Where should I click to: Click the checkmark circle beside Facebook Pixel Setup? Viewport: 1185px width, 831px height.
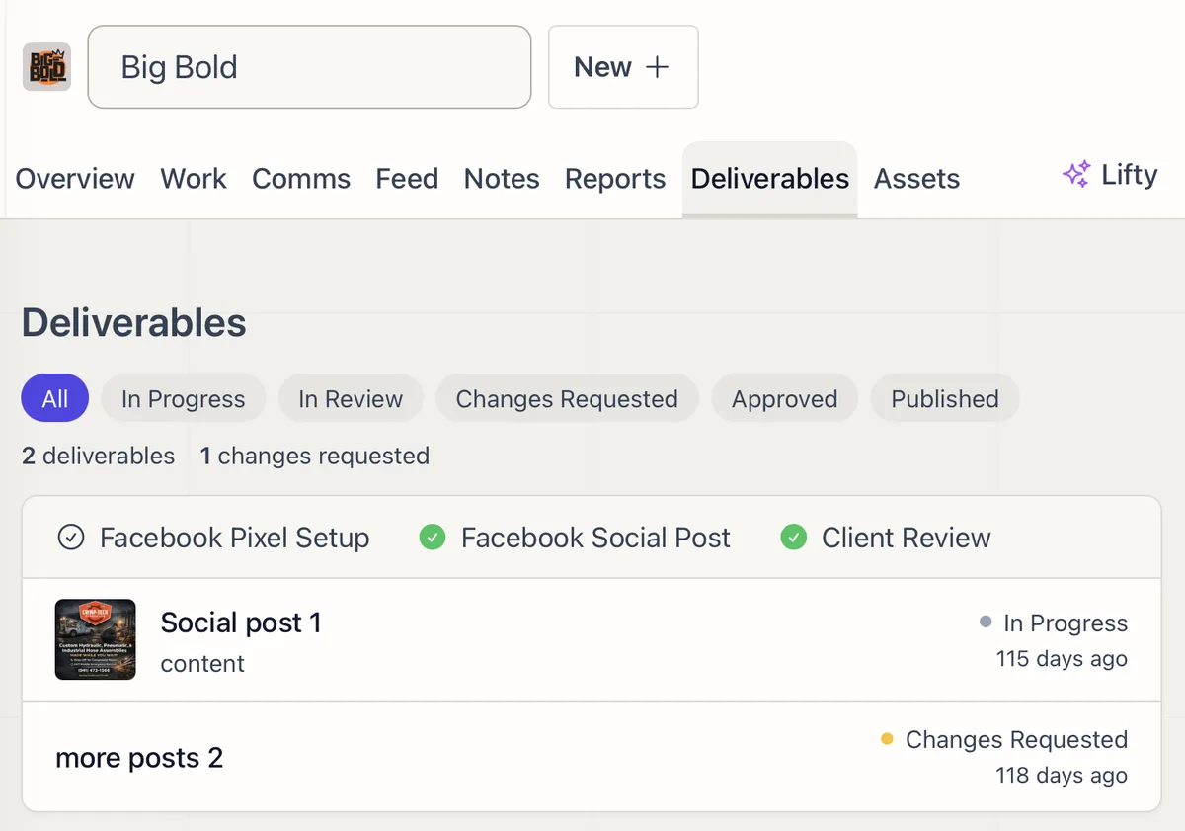coord(71,538)
